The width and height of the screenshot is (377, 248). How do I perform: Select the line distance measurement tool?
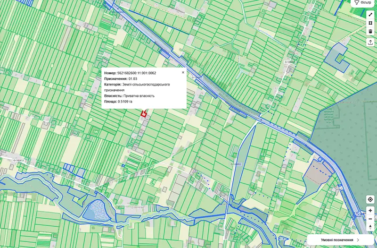tap(370, 15)
